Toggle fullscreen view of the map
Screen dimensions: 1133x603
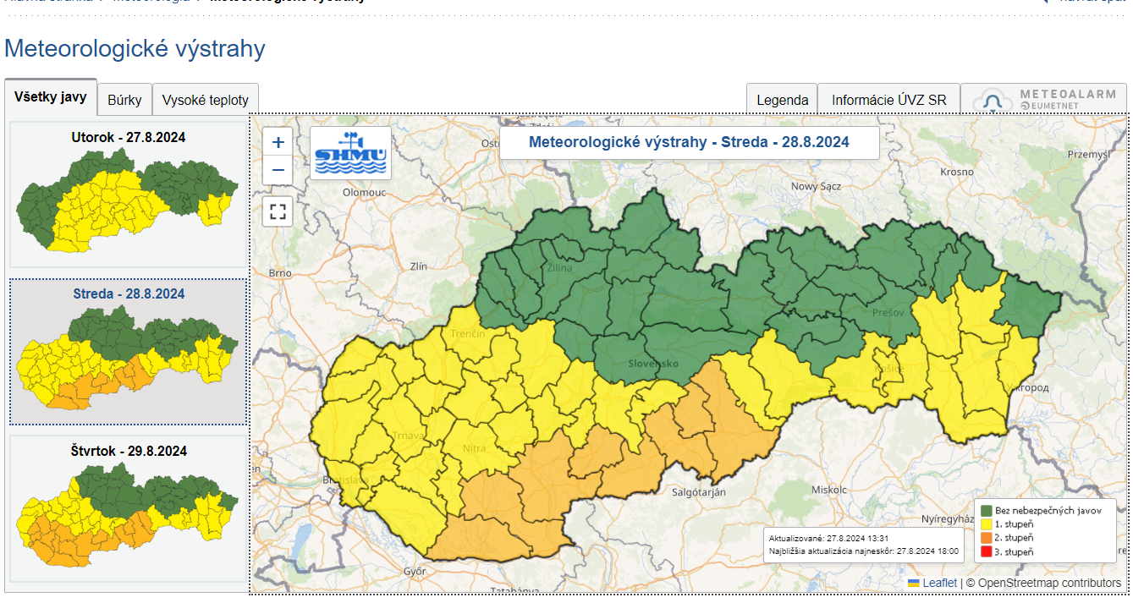[x=278, y=211]
